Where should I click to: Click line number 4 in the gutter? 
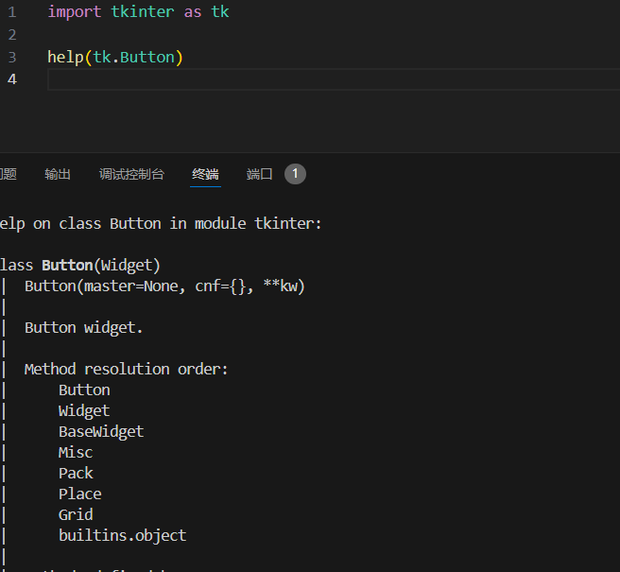[x=12, y=79]
